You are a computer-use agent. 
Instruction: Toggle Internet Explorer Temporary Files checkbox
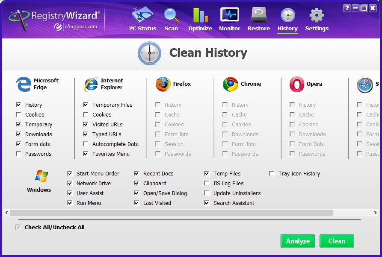[86, 105]
